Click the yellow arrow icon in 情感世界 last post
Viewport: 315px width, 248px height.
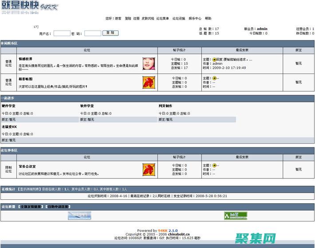pyautogui.click(x=214, y=59)
